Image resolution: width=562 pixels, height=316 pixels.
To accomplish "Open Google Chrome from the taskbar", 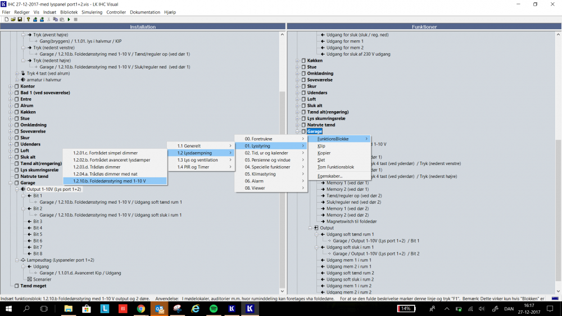I will click(140, 309).
